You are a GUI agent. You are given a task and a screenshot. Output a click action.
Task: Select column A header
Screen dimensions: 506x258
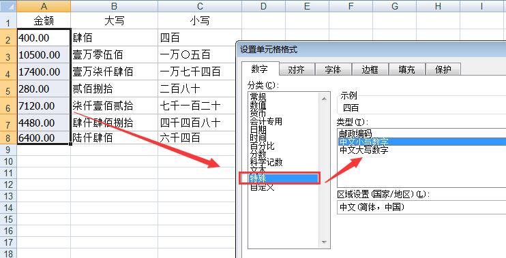44,6
